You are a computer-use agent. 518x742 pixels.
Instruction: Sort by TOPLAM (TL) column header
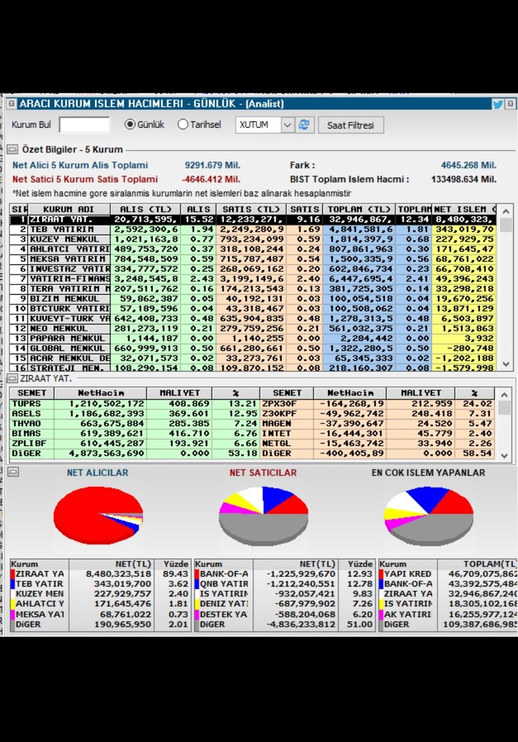click(359, 210)
